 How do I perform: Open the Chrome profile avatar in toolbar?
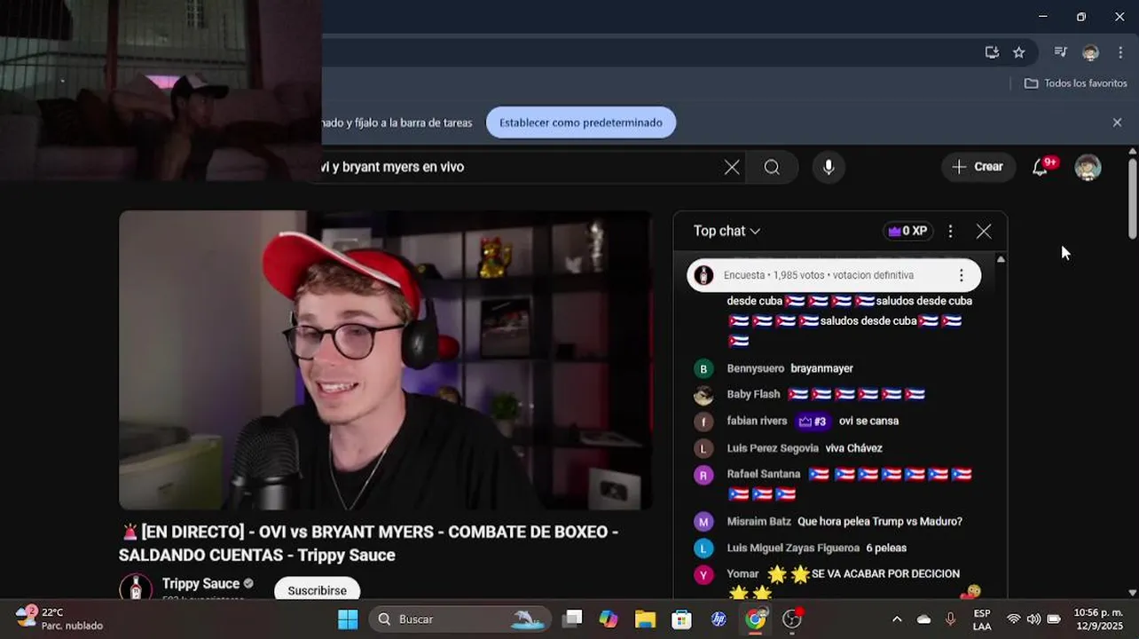[x=1090, y=52]
